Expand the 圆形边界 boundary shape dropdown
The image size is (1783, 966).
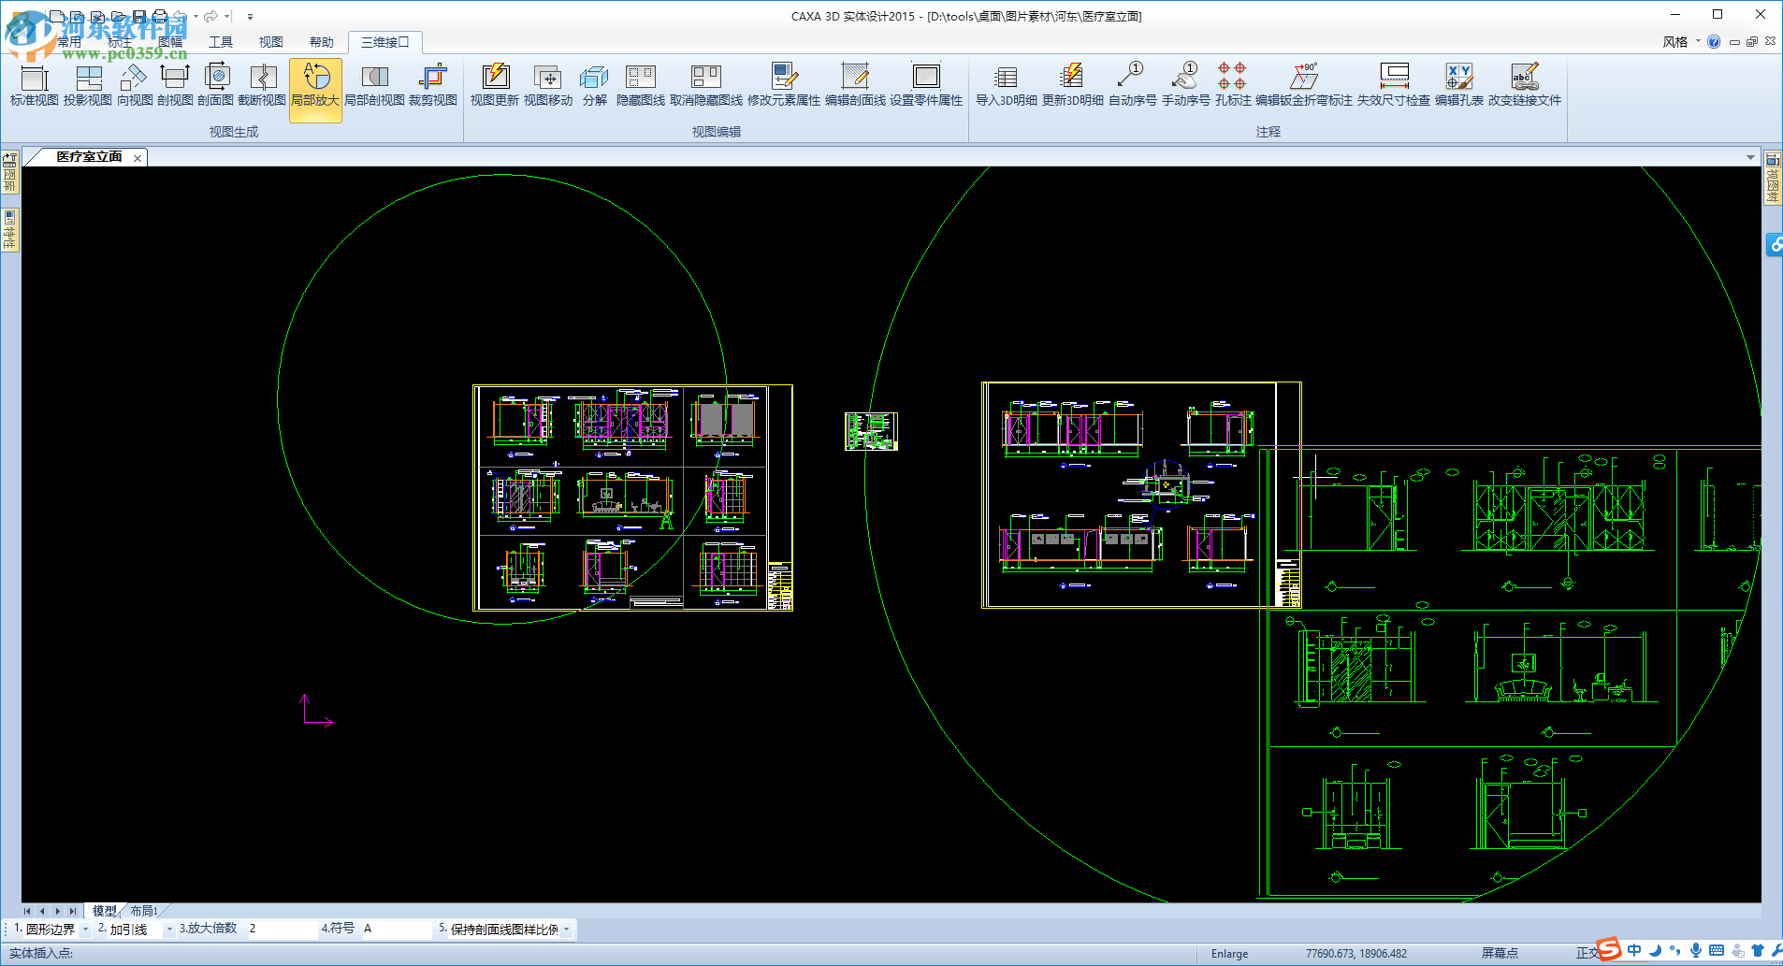click(85, 930)
